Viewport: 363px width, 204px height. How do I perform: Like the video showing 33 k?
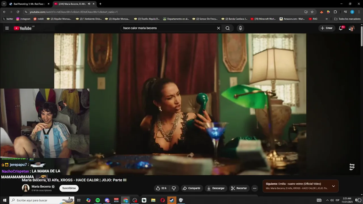tap(161, 188)
